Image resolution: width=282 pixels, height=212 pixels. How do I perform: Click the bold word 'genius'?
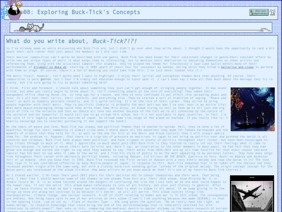pyautogui.click(x=45, y=79)
